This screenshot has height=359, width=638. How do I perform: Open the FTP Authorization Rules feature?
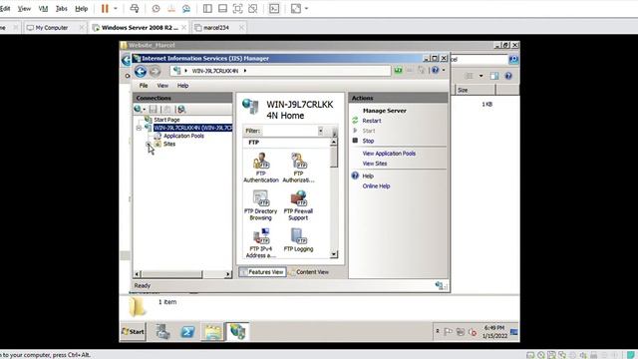(298, 168)
